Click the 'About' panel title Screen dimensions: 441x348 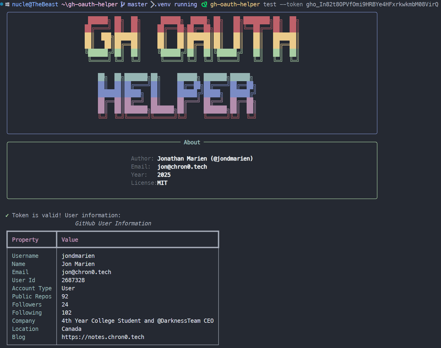click(x=192, y=142)
